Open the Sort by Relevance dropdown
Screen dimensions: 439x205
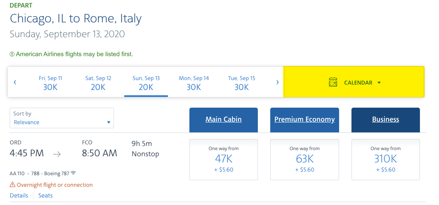tap(62, 118)
